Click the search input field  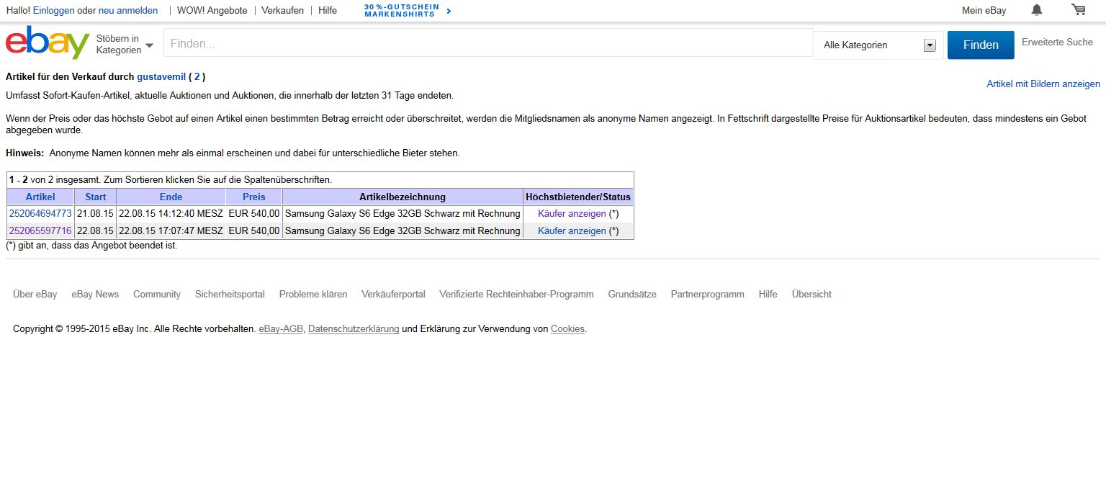(488, 43)
